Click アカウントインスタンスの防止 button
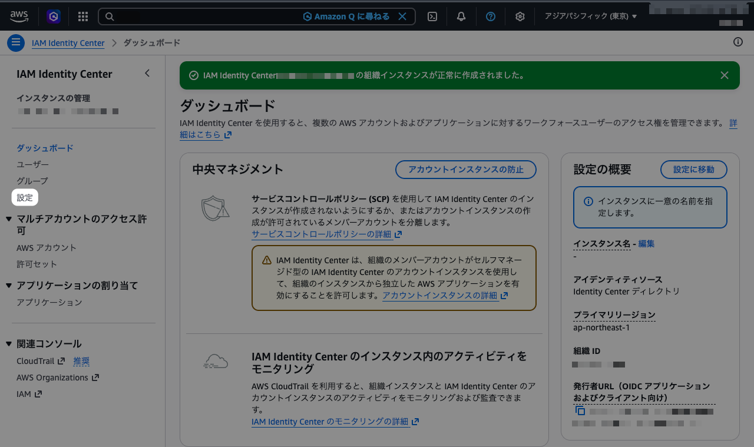The height and width of the screenshot is (447, 754). click(x=466, y=170)
